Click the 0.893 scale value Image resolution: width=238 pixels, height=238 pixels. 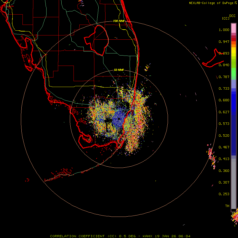click(224, 53)
